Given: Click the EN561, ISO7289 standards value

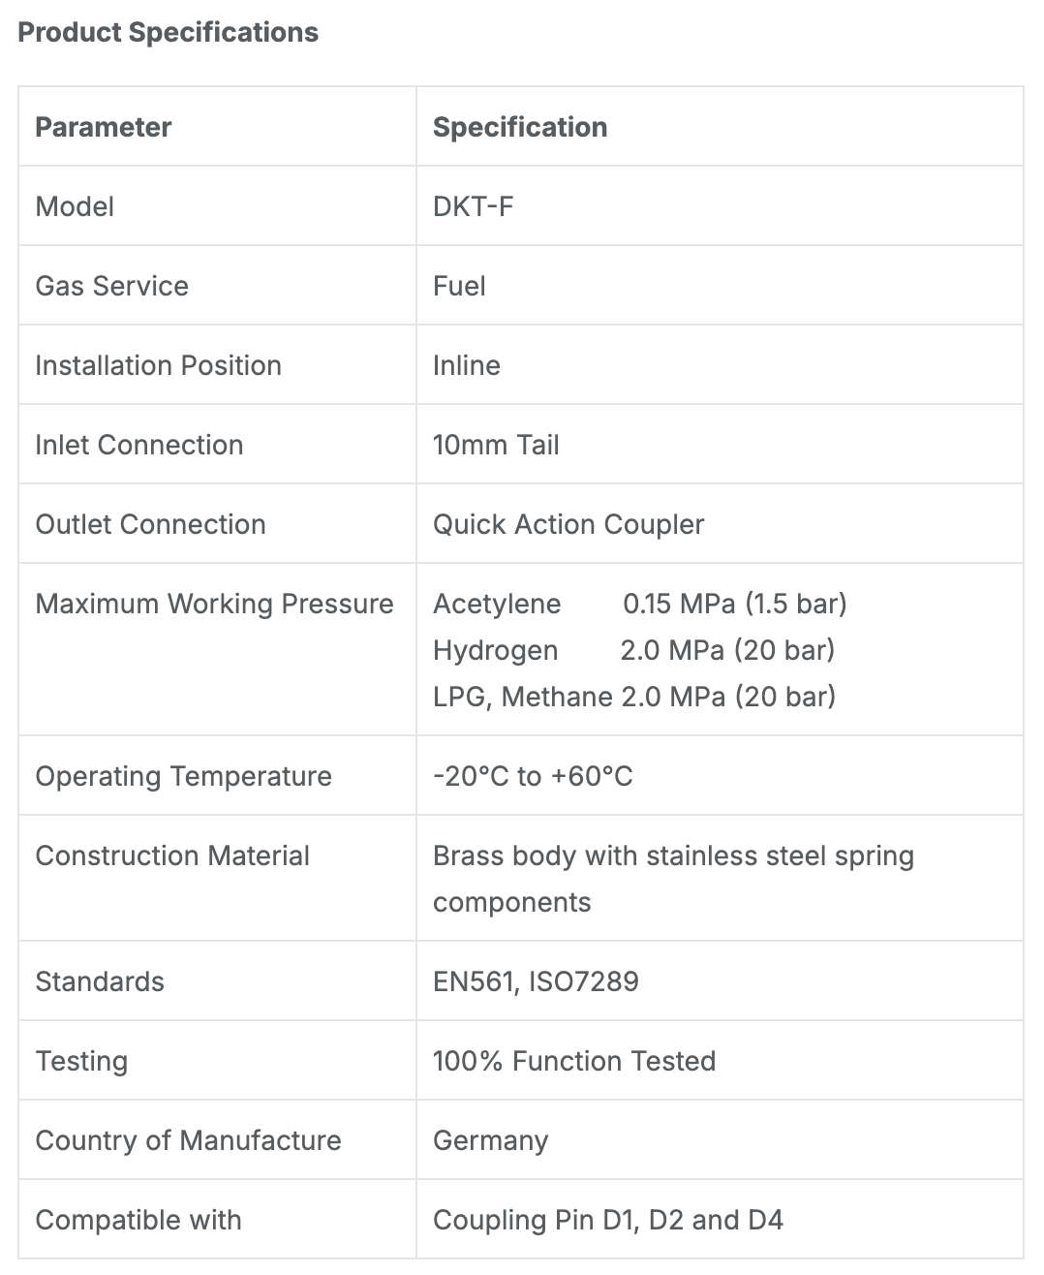Looking at the screenshot, I should [536, 981].
